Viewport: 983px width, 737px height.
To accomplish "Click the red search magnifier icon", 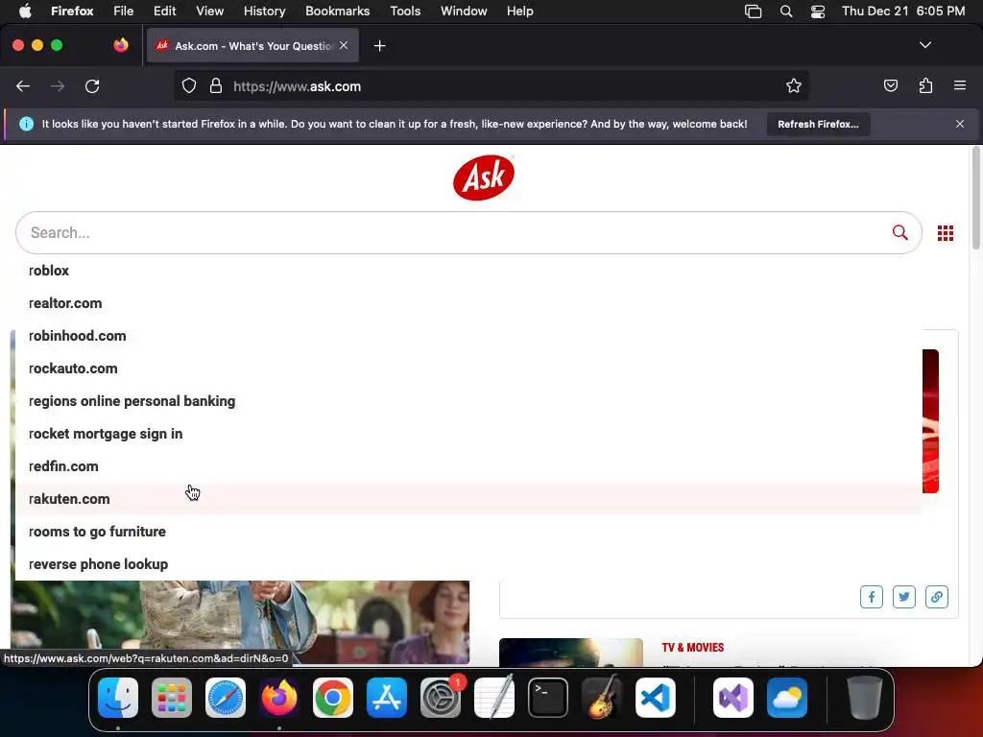I will 899,232.
